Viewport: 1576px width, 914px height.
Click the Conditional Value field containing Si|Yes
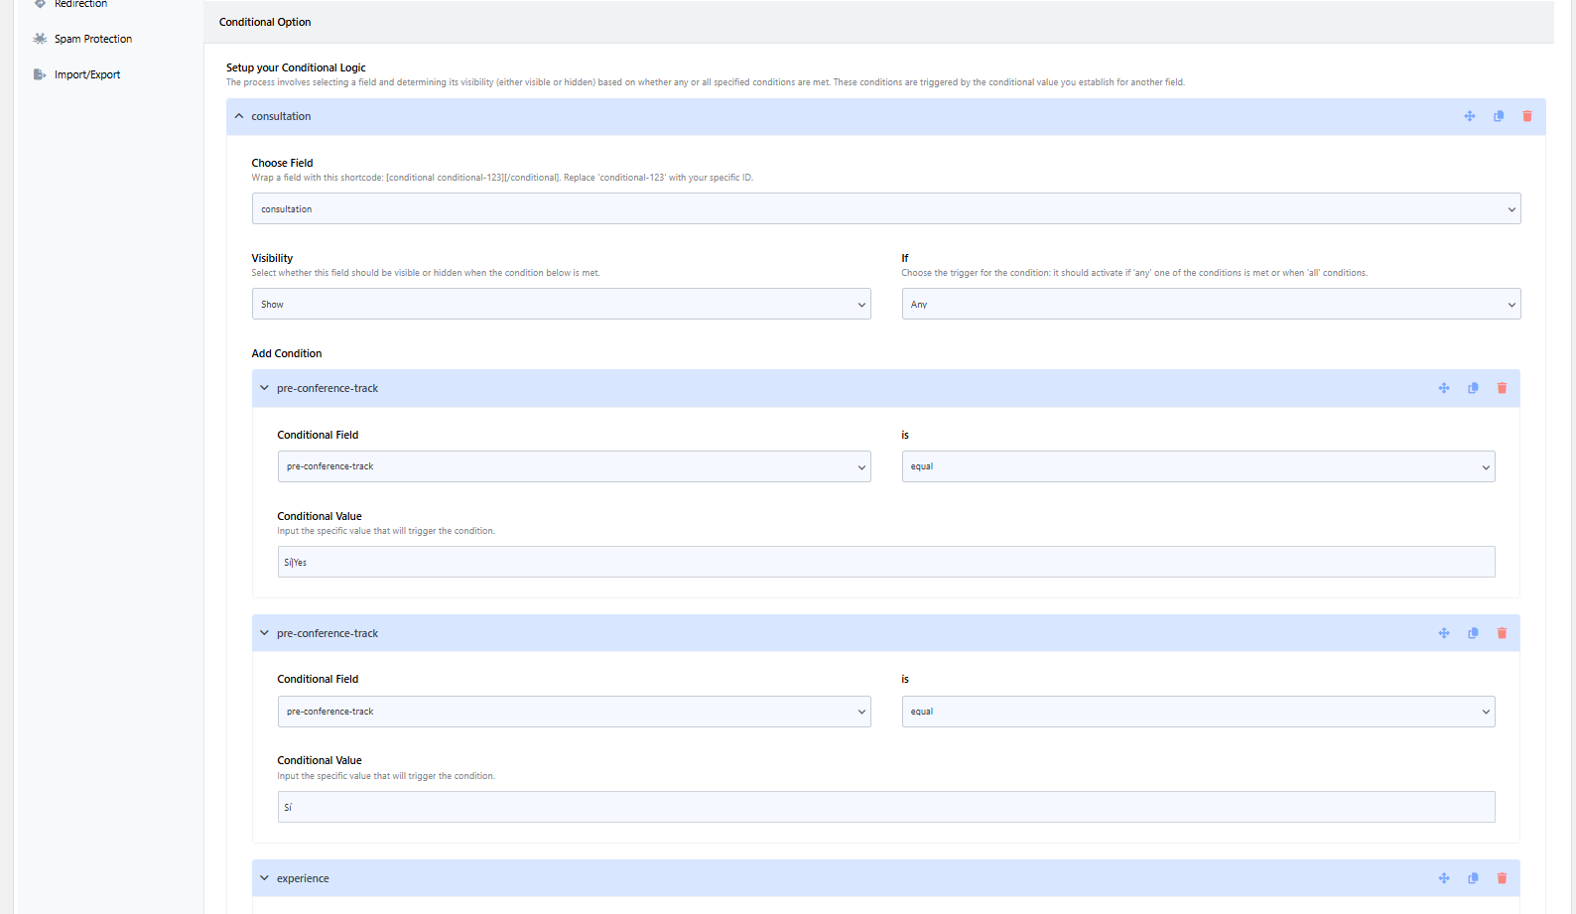(885, 562)
